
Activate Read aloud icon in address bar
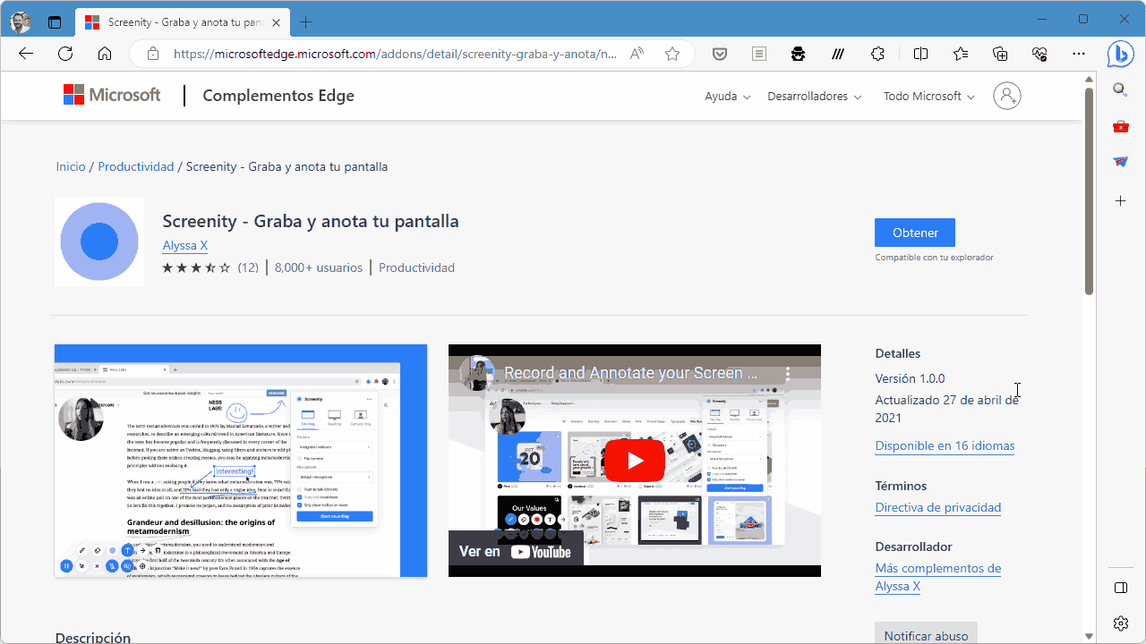tap(637, 54)
